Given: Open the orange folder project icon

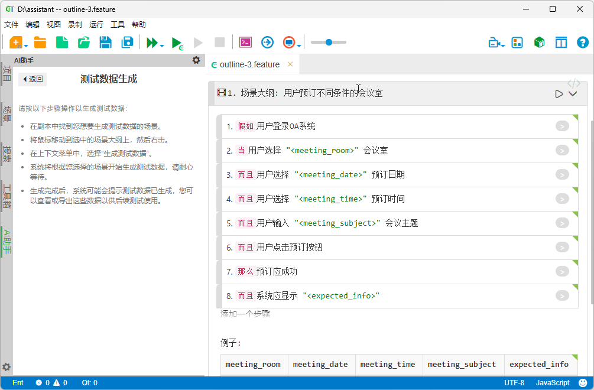Looking at the screenshot, I should click(x=40, y=43).
